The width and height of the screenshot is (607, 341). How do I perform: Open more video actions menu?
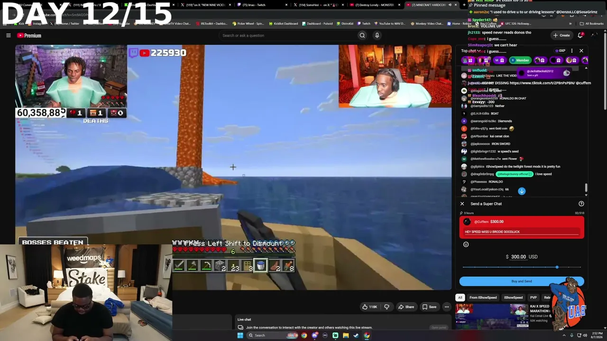447,307
